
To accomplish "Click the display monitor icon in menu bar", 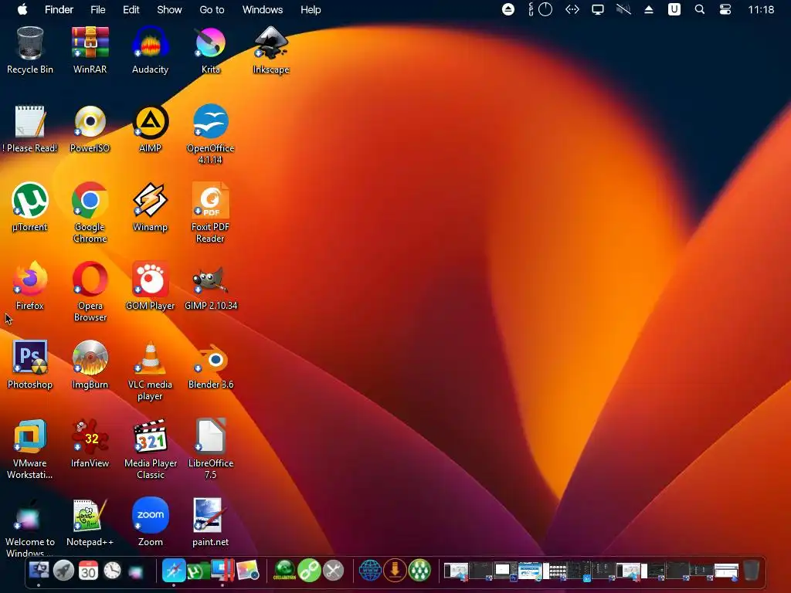I will tap(598, 9).
